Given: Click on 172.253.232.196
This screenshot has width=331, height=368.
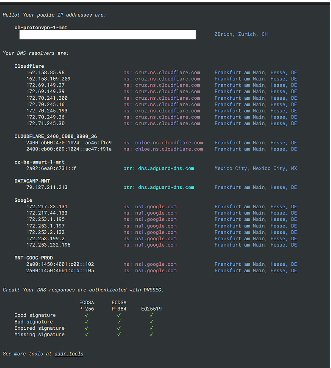Looking at the screenshot, I should pyautogui.click(x=48, y=245).
